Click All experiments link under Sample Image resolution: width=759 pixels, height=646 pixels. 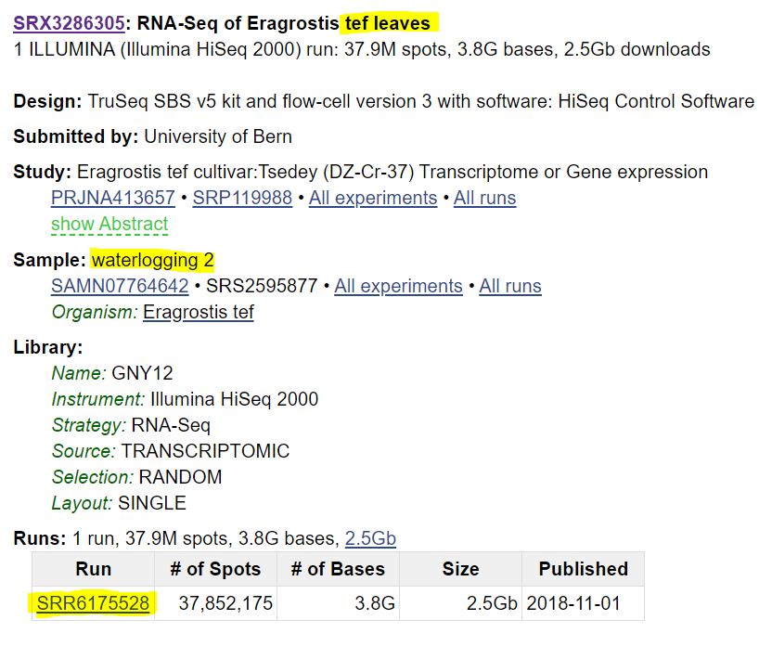(x=398, y=286)
